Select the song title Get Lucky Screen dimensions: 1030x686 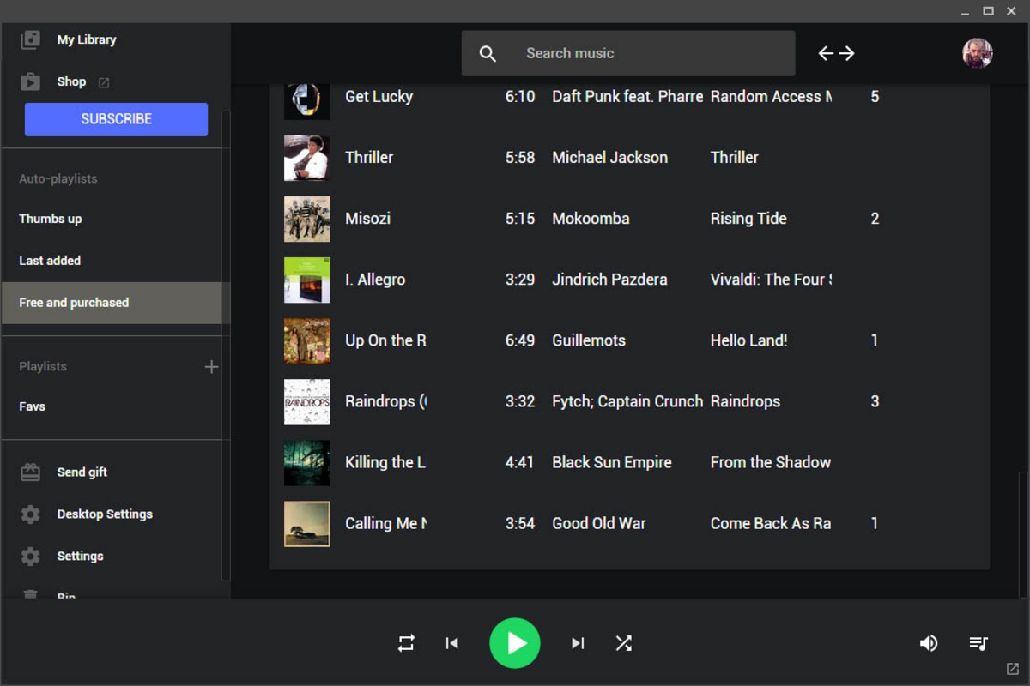coord(379,97)
